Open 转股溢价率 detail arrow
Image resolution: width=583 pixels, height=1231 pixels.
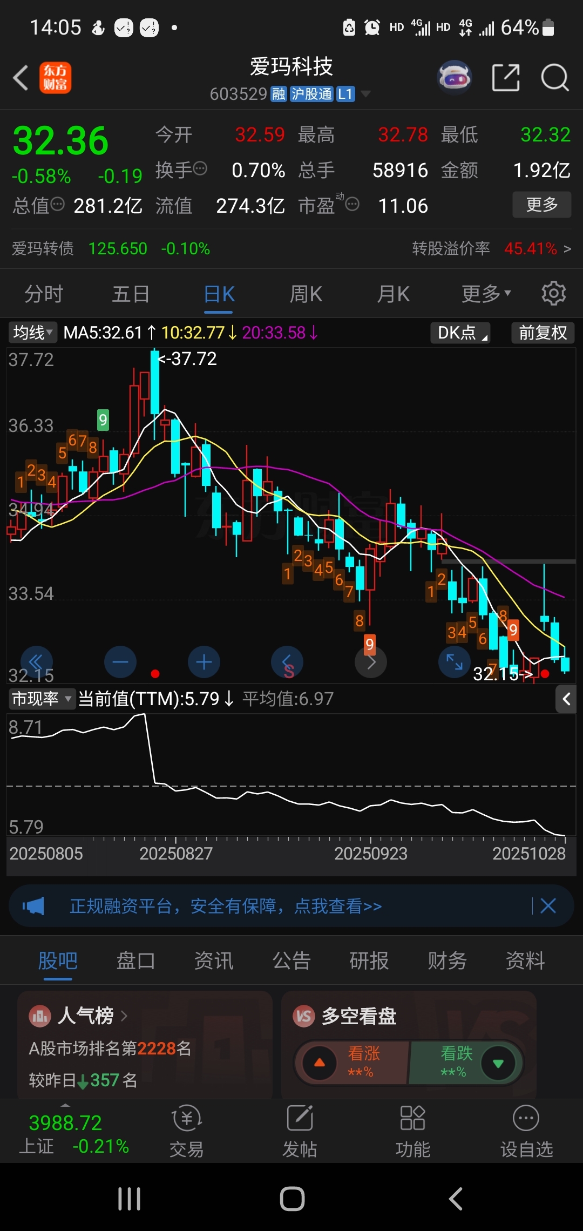tap(567, 248)
